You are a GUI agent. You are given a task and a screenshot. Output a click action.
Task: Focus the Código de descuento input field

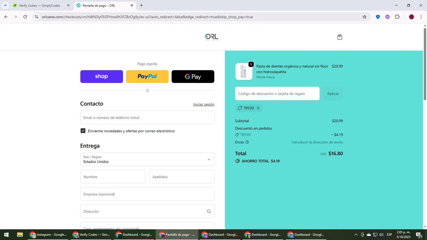click(277, 94)
